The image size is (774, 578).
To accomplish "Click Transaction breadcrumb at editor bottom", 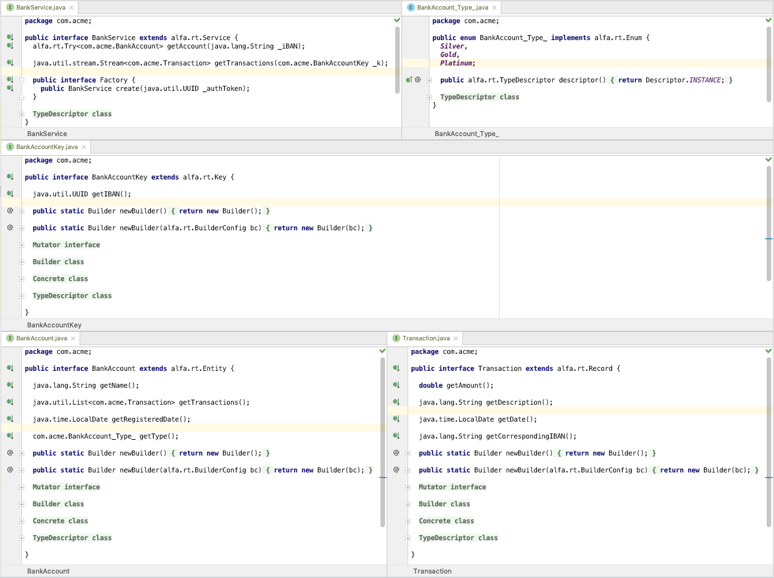I will (x=432, y=571).
